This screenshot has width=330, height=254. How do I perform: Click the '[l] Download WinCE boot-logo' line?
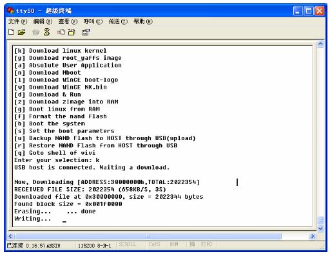point(66,80)
